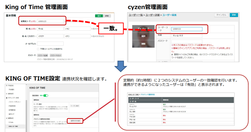Click the トークン発行 button
The height and width of the screenshot is (132, 251).
[x=75, y=106]
